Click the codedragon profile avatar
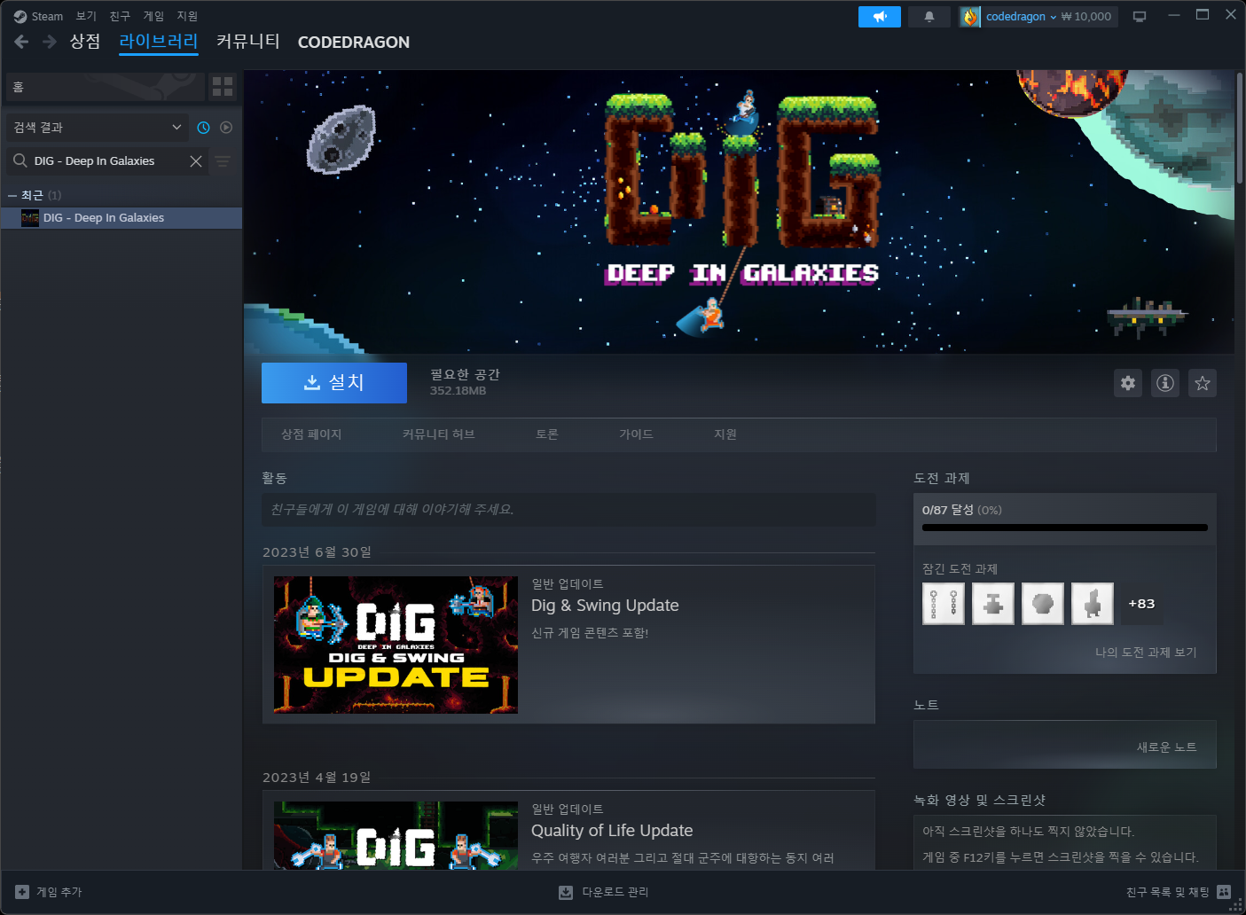The image size is (1246, 915). click(x=970, y=17)
